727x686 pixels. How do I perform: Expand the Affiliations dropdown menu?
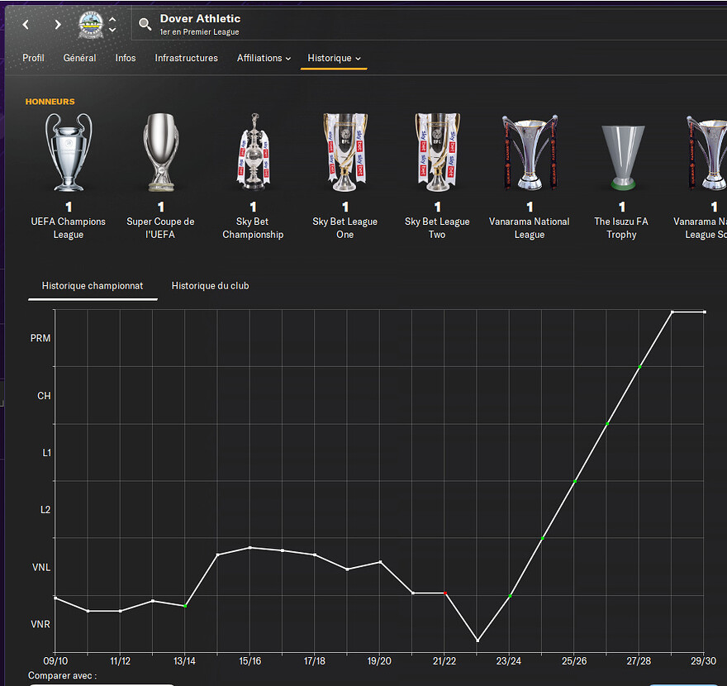(264, 58)
